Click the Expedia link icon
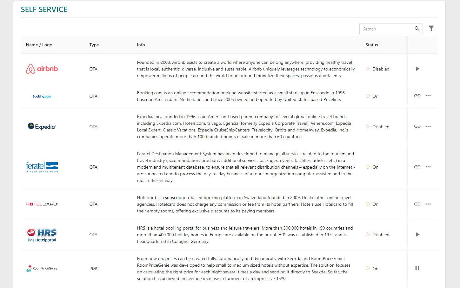460x288 pixels. (417, 126)
